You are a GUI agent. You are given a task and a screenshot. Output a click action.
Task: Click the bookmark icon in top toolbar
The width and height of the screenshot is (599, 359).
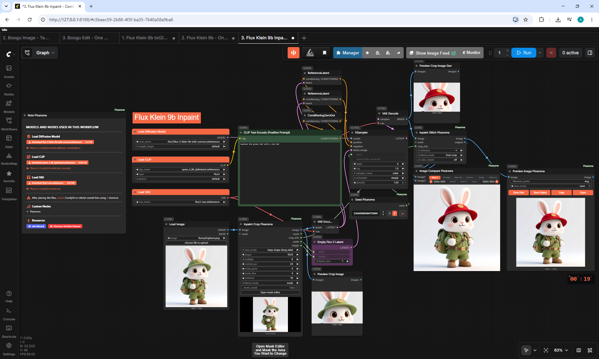pyautogui.click(x=324, y=53)
